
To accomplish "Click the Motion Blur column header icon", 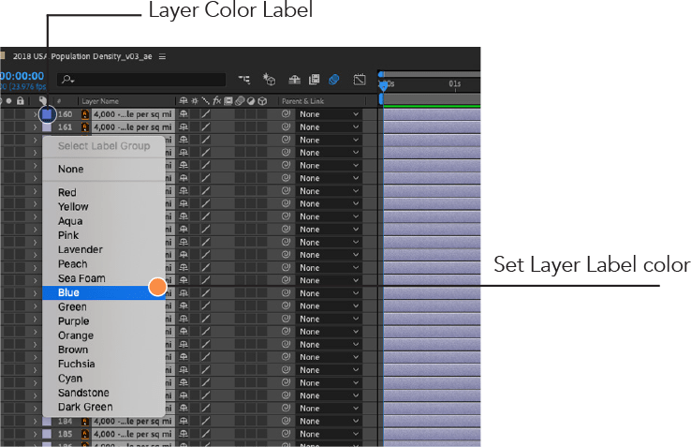I will pos(240,101).
